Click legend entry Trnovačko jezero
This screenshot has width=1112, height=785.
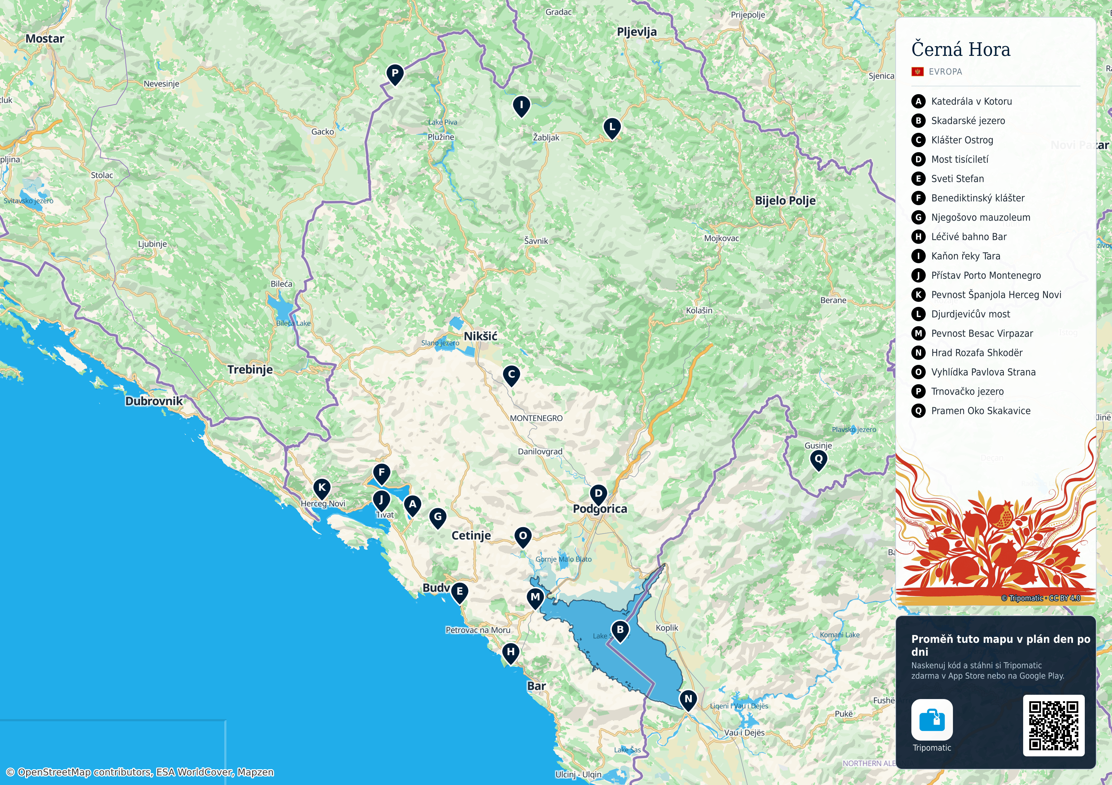coord(967,392)
